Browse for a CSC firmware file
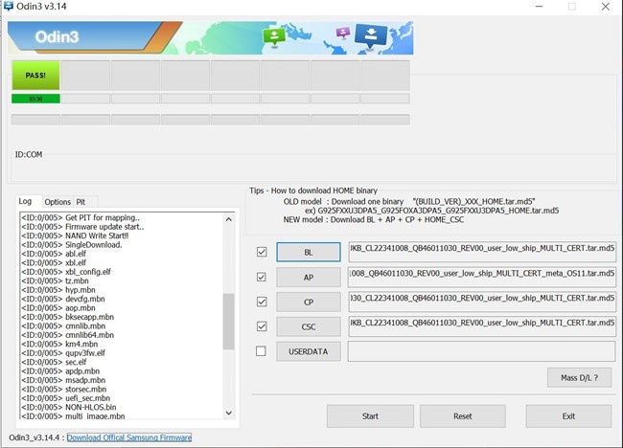Image resolution: width=623 pixels, height=448 pixels. (309, 326)
